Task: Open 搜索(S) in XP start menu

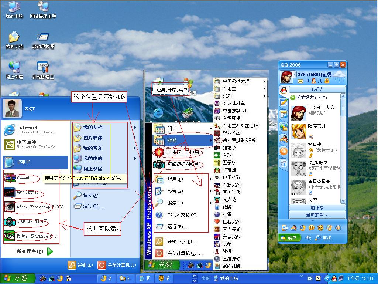Action: coord(86,195)
